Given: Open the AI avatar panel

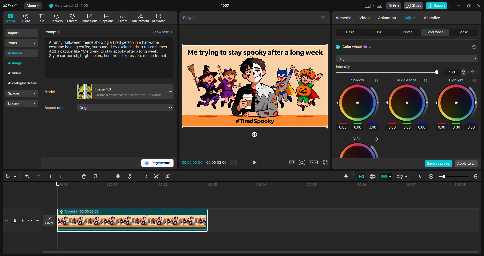Looking at the screenshot, I should [158, 18].
